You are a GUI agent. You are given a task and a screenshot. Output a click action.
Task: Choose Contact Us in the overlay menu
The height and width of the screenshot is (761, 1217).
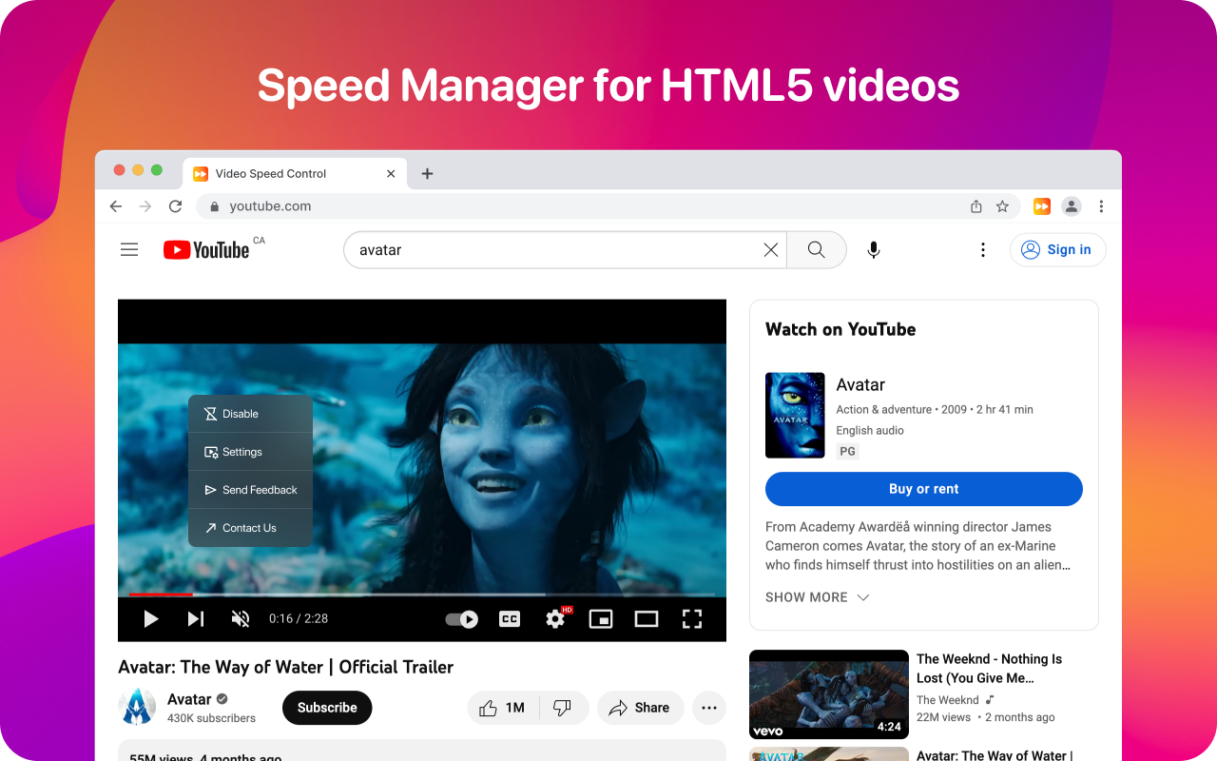251,528
